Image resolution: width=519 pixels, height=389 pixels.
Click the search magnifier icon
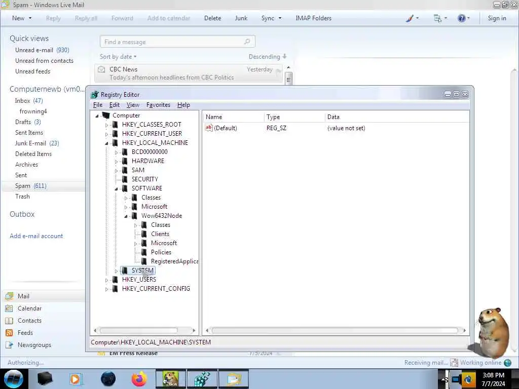(x=247, y=42)
